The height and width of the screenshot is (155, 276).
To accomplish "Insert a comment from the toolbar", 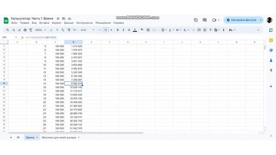I will 199,30.
